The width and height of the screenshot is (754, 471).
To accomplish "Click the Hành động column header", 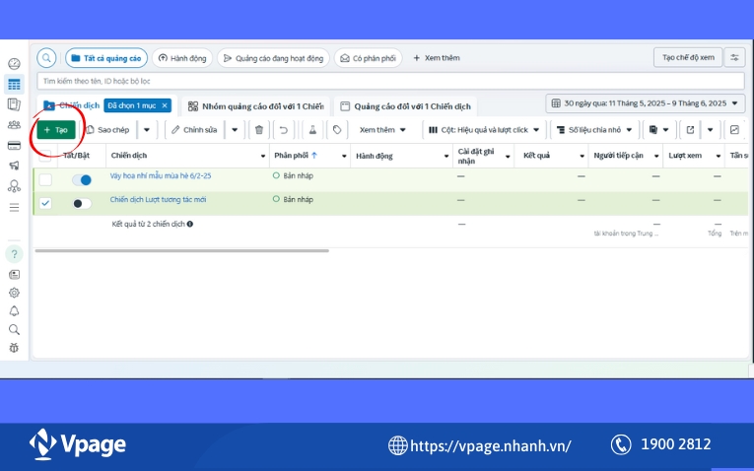I will (x=375, y=156).
